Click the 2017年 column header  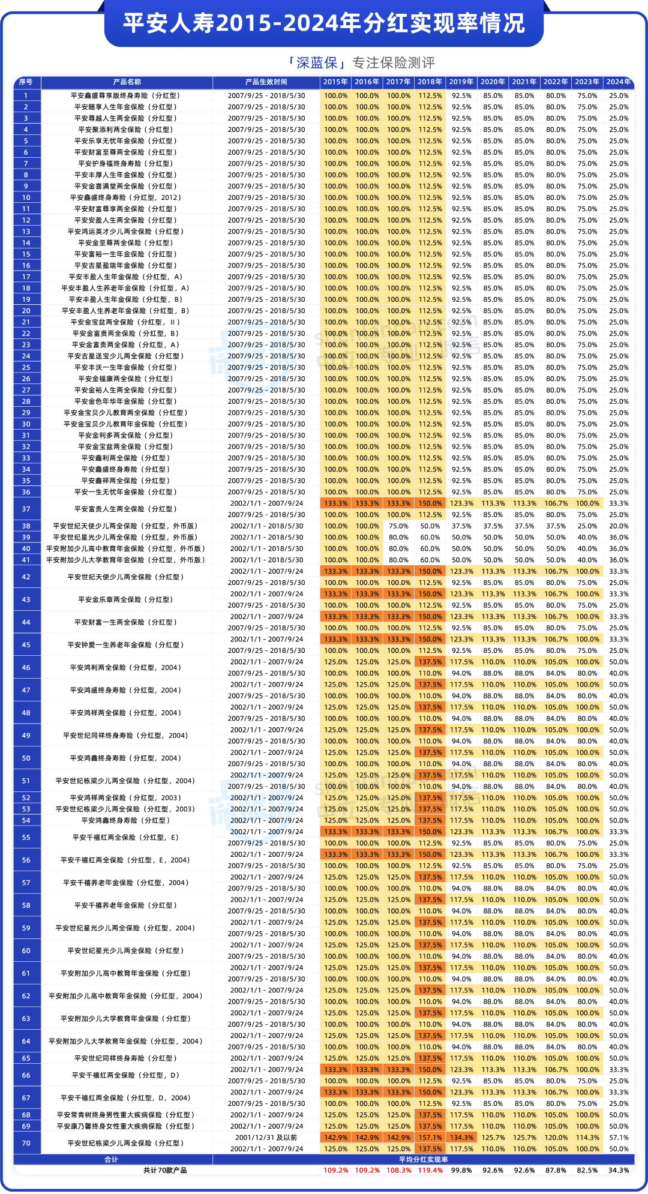[398, 82]
